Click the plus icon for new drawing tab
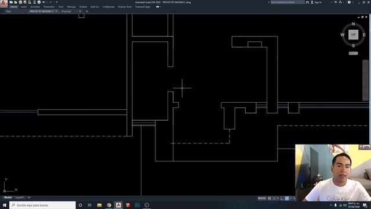Viewport: 371px width, 209px height. 87,12
